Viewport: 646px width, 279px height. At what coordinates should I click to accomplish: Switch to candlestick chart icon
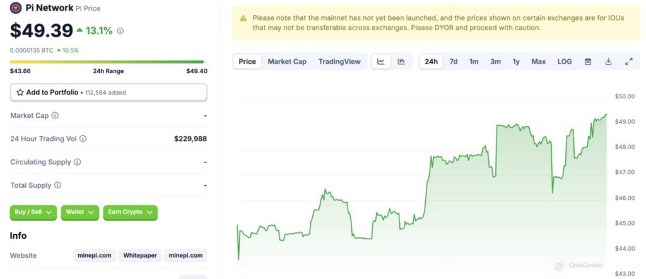[x=401, y=62]
